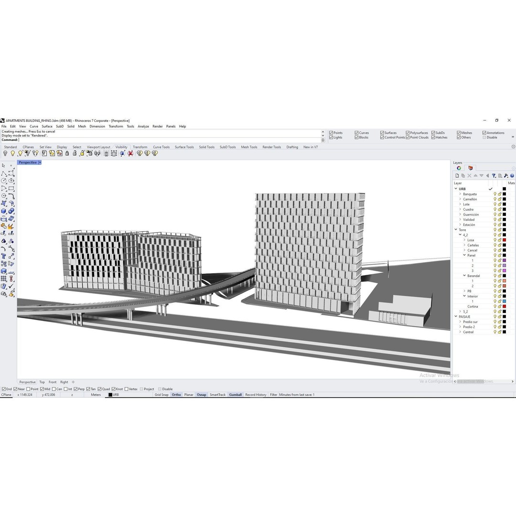Toggle Ortho mode in status bar
This screenshot has height=516, width=516.
pyautogui.click(x=176, y=395)
